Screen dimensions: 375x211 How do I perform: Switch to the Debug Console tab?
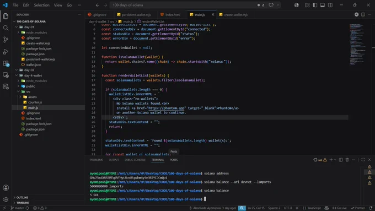(x=135, y=160)
